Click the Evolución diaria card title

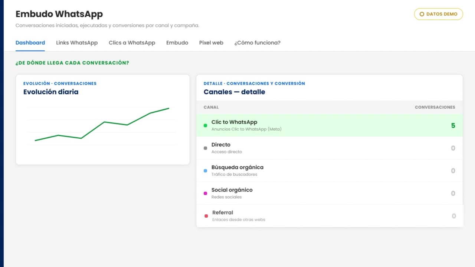(51, 92)
